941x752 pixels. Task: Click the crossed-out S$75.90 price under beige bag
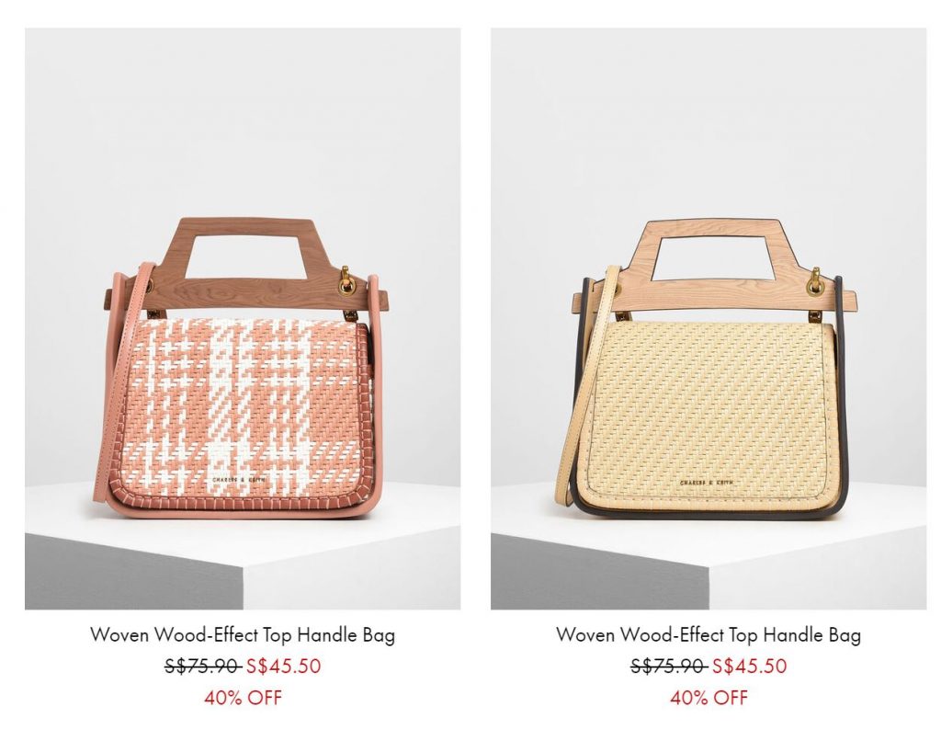(x=669, y=666)
